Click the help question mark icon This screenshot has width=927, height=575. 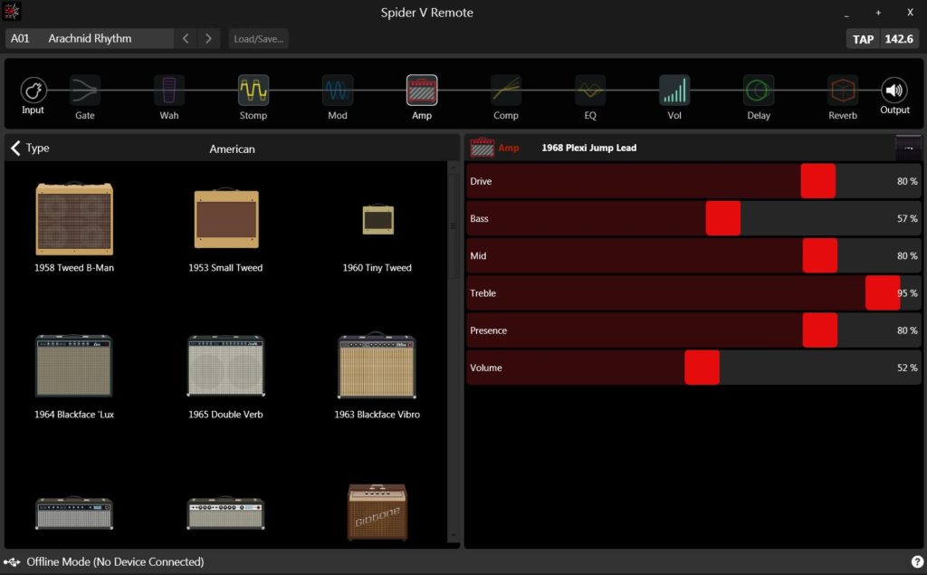[917, 562]
